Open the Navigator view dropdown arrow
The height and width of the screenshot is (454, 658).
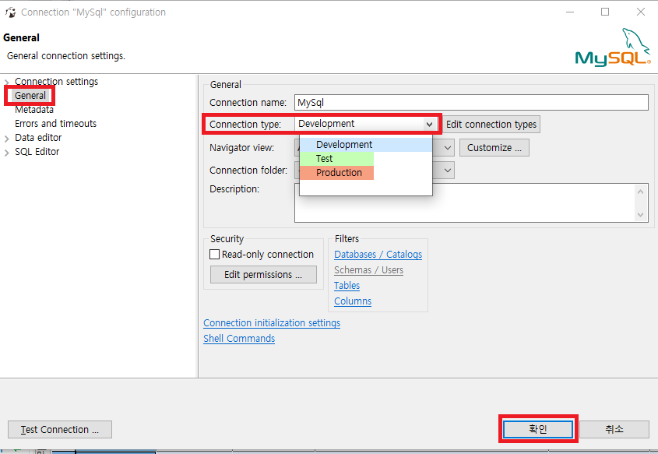(448, 148)
